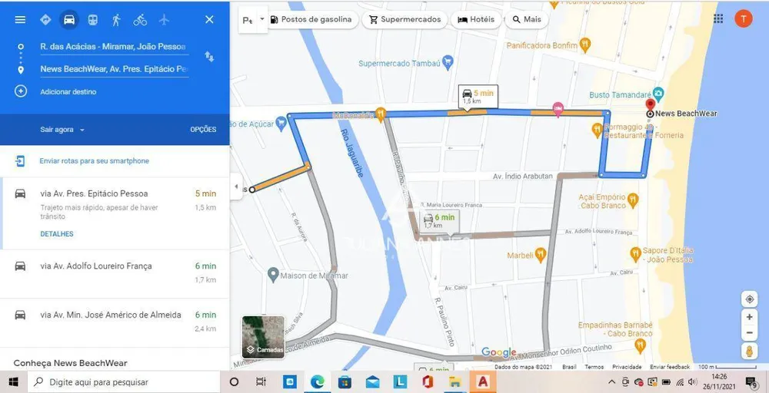Select route via Av. Pres. Epitácio Pessoa
Screen dimensions: 769x393
coord(115,213)
